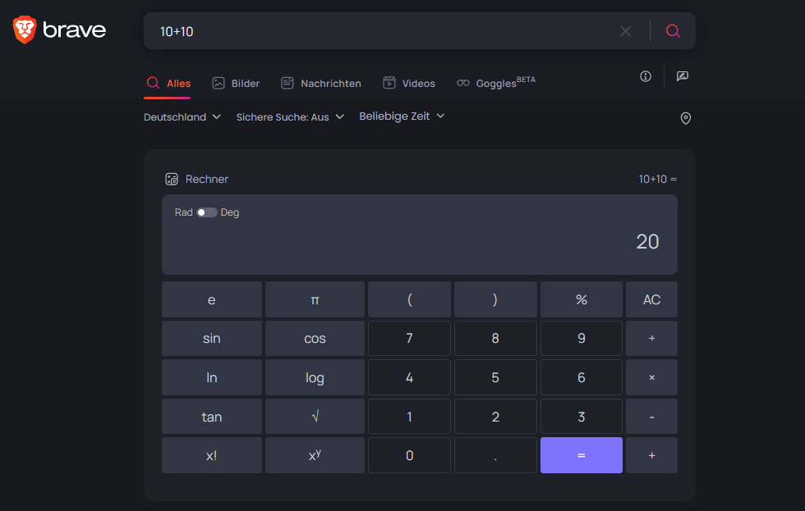The height and width of the screenshot is (511, 805).
Task: Apply the cos function
Action: click(x=315, y=338)
